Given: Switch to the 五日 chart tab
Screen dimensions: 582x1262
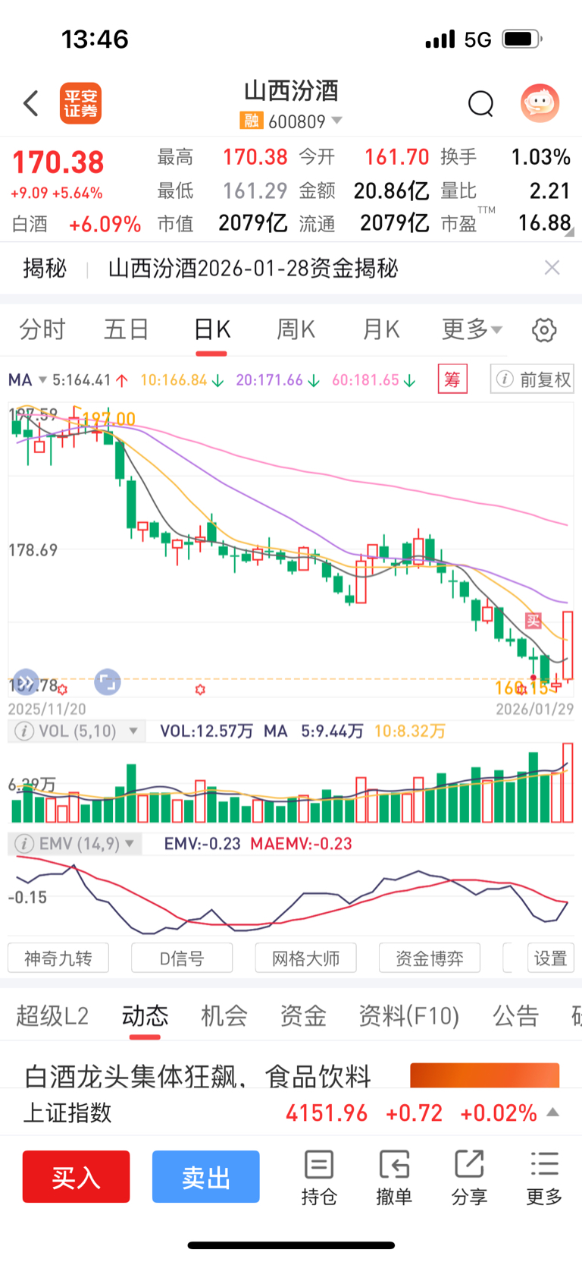Looking at the screenshot, I should click(127, 329).
